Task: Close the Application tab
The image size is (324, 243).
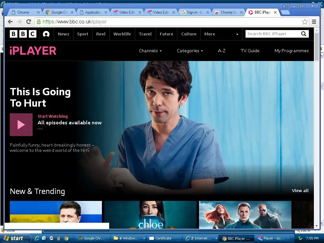Action: pyautogui.click(x=106, y=12)
